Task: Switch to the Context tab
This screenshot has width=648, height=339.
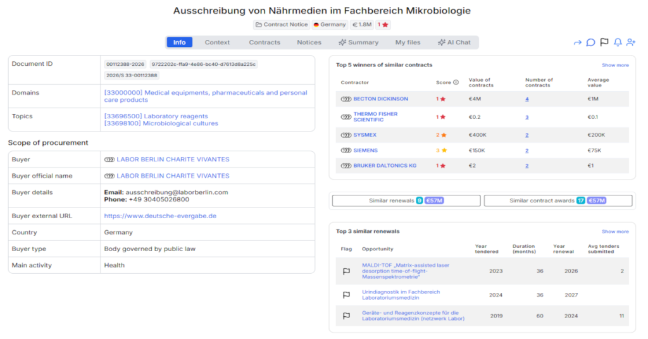Action: (217, 42)
